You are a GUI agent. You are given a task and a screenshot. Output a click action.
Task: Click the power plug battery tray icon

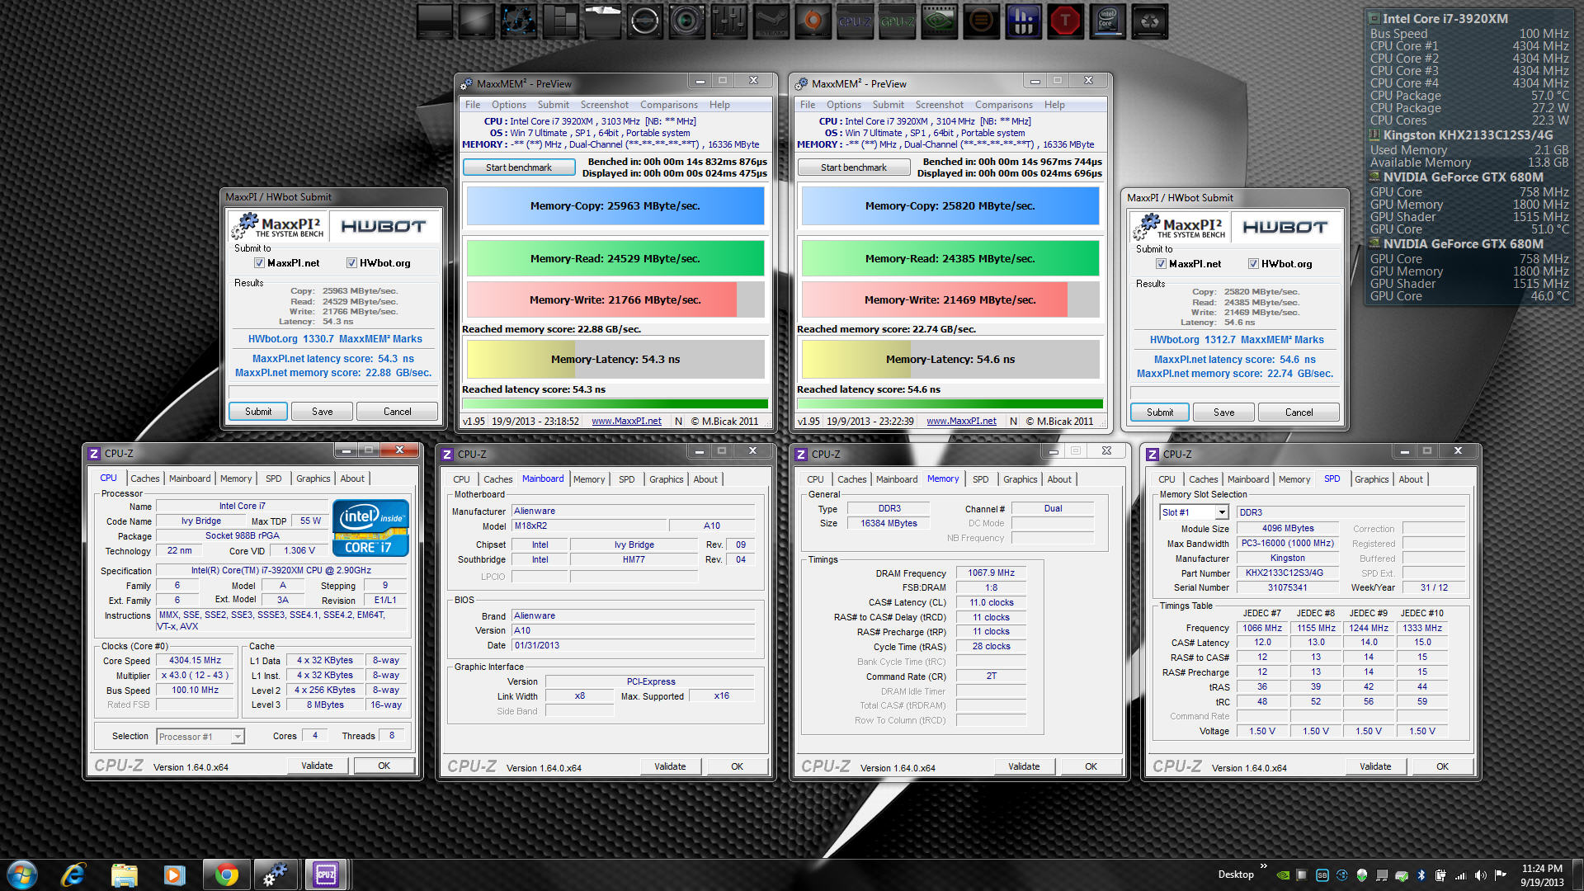pos(1440,875)
